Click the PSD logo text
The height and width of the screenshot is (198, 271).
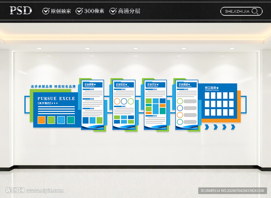[21, 11]
